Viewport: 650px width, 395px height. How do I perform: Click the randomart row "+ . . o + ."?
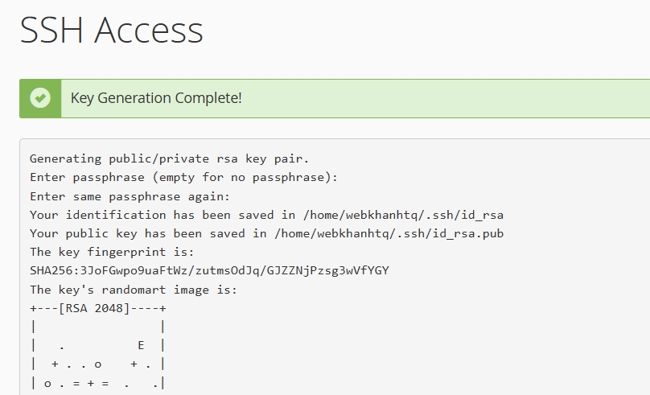[97, 364]
